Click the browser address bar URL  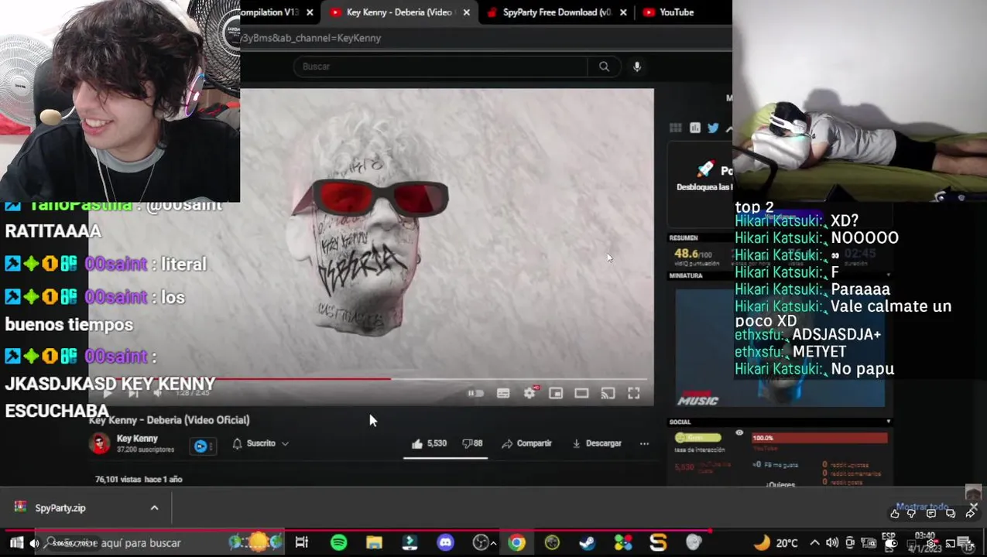click(310, 38)
